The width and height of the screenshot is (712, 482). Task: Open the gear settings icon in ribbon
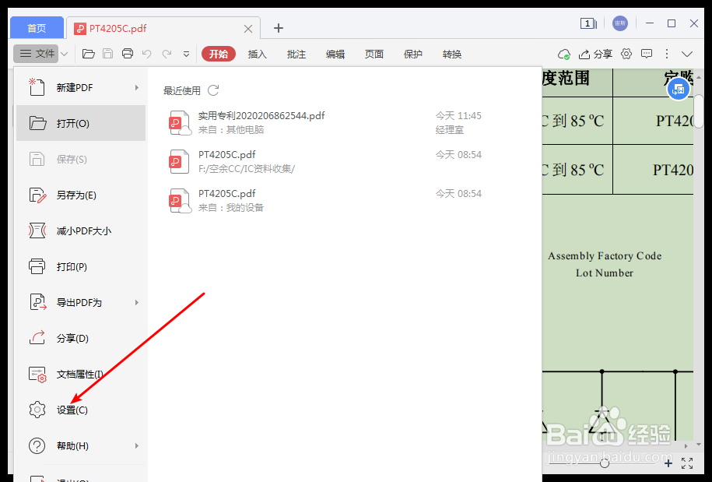(626, 54)
